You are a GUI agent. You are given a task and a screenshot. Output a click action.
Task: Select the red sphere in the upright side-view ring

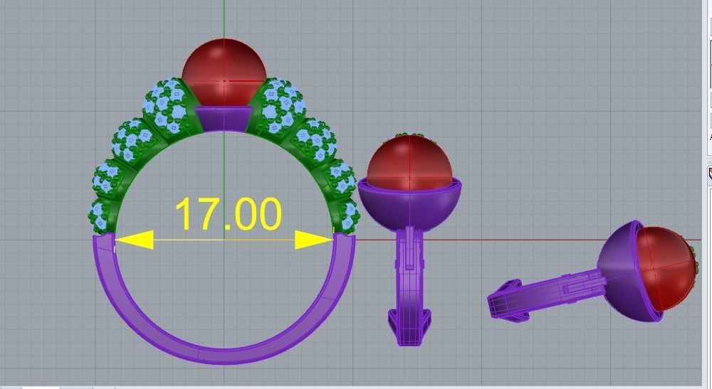pos(409,162)
